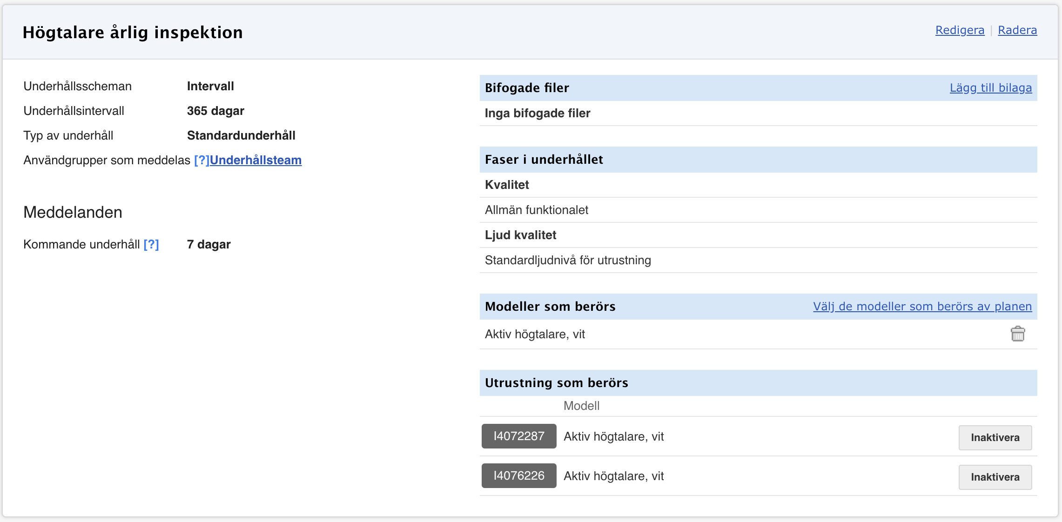Select equipment ID badge I4076226
This screenshot has width=1062, height=522.
click(518, 476)
